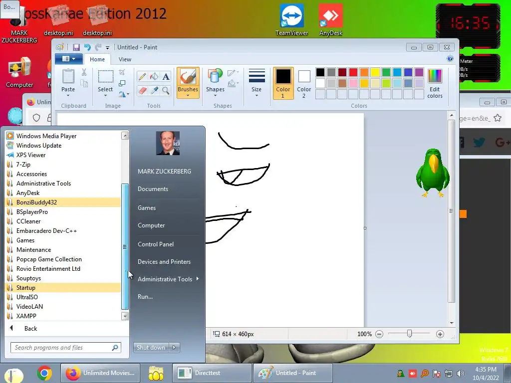The image size is (511, 383).
Task: Open the Paint file menu dropdown button
Action: tap(69, 59)
